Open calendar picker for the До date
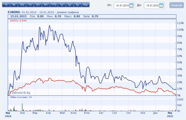The width and height of the screenshot is (186, 120). (x=161, y=6)
